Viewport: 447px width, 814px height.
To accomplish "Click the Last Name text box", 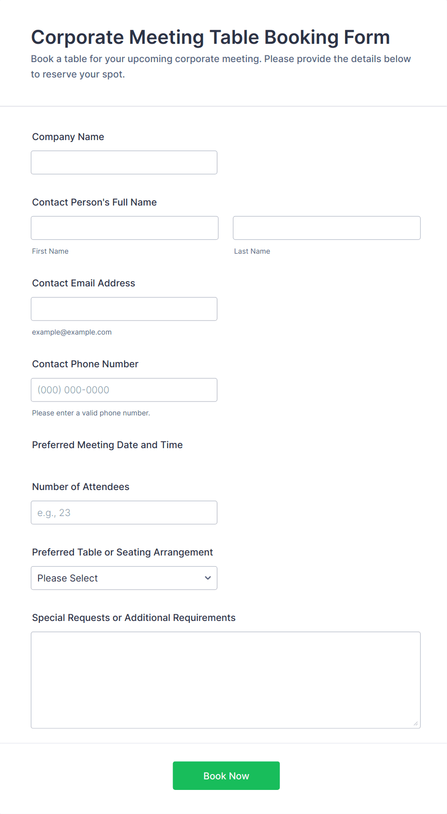I will click(x=326, y=228).
